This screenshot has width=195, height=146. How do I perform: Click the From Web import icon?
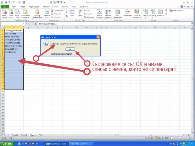tap(11, 12)
